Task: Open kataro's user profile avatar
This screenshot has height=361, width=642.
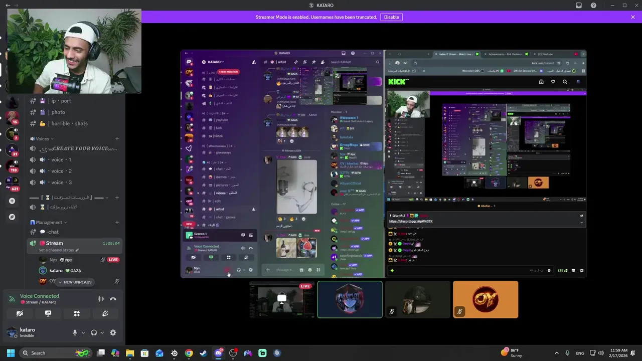Action: 12,332
